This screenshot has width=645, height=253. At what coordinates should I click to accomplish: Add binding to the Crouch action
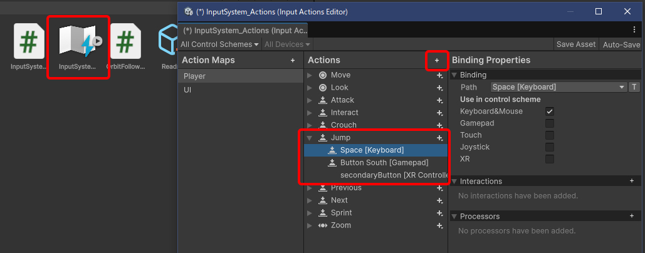coord(439,125)
